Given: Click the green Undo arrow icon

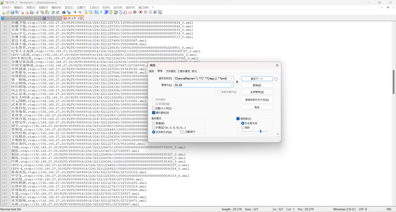Looking at the screenshot, I should click(x=53, y=12).
